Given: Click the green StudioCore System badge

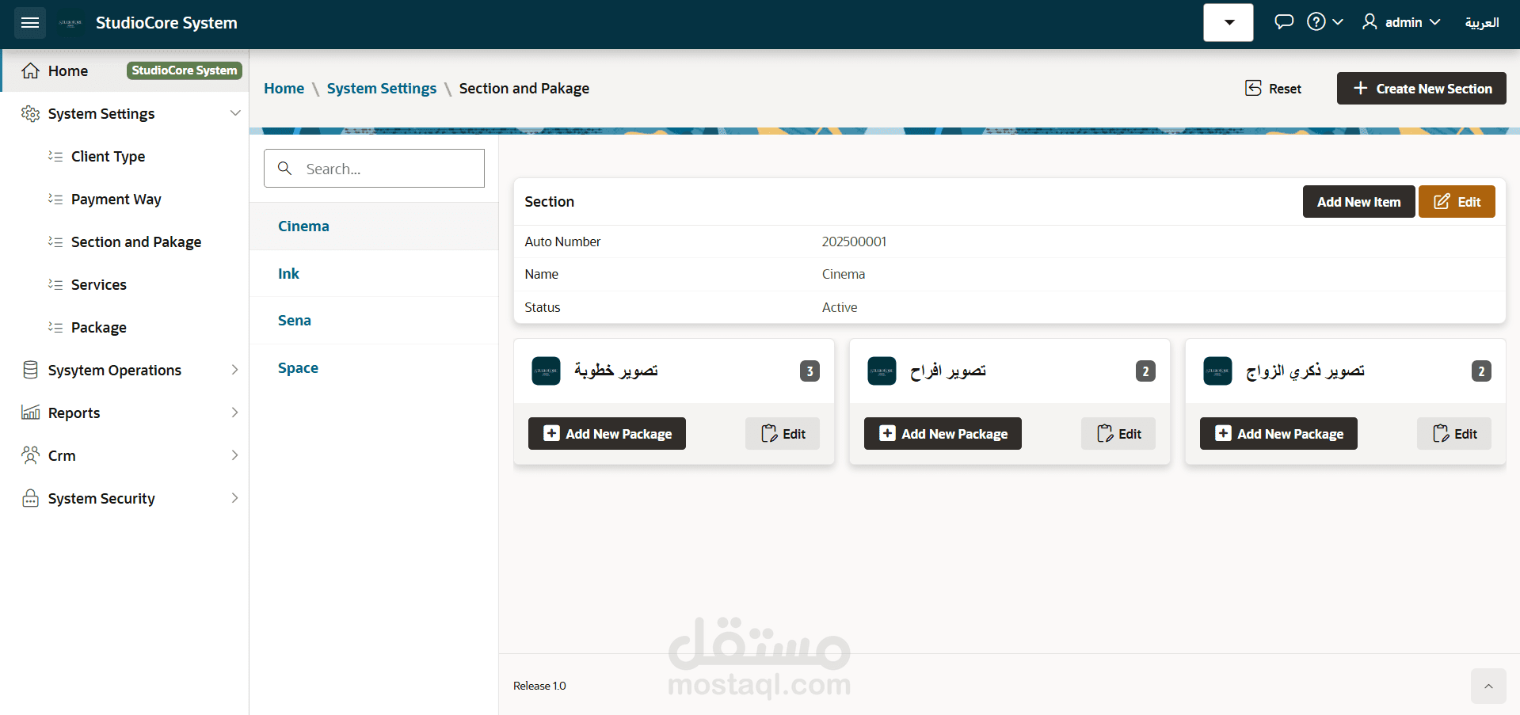Looking at the screenshot, I should coord(185,70).
